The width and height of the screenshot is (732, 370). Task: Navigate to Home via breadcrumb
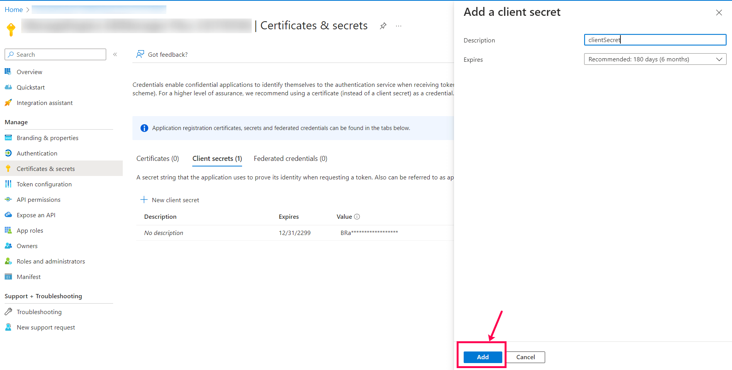tap(14, 9)
